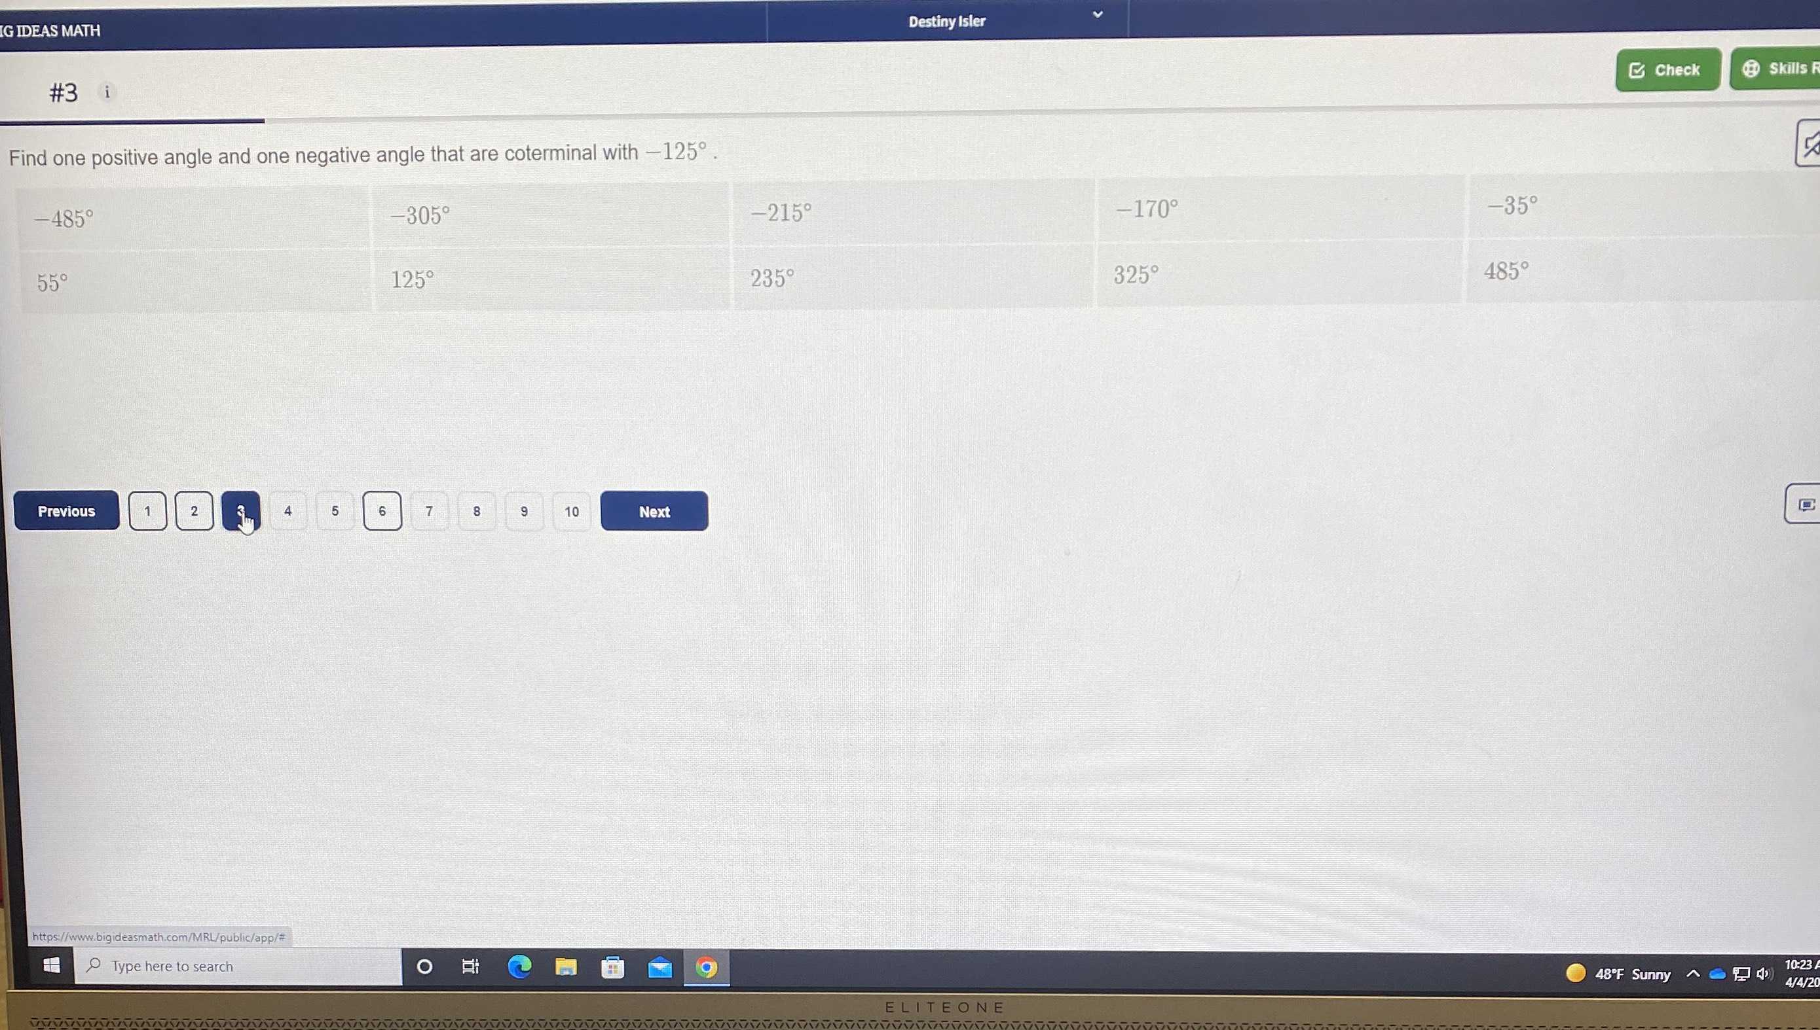Click the Check button to submit

click(1669, 69)
